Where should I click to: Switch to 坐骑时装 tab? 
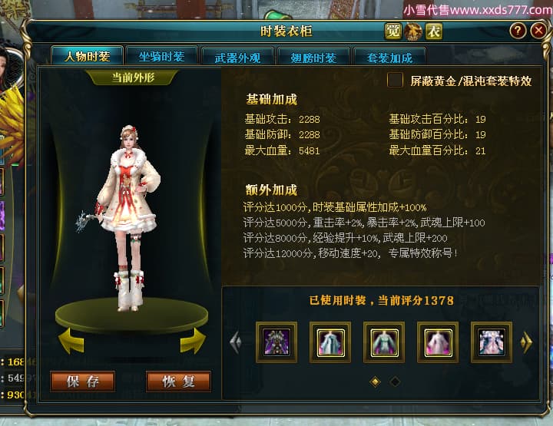tap(161, 56)
